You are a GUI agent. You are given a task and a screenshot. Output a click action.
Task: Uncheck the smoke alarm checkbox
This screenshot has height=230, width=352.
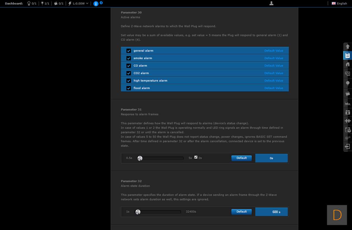[129, 58]
